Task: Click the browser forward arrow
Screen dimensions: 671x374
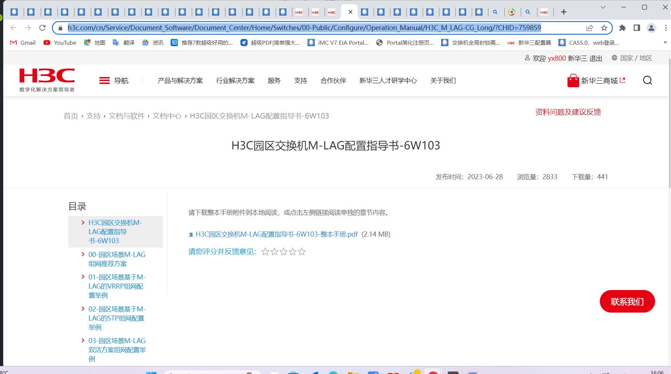Action: point(28,28)
